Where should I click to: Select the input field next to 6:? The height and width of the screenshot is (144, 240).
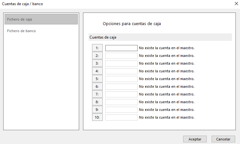[x=121, y=86]
